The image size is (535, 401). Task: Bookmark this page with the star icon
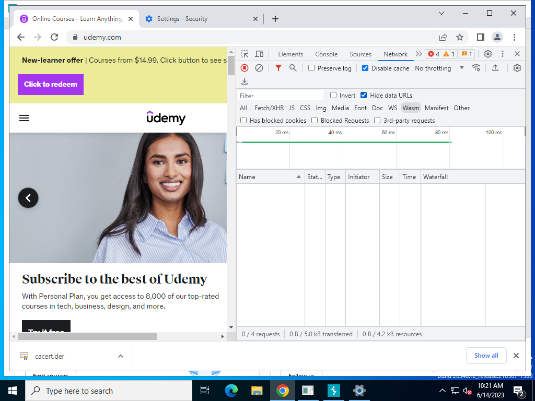(x=460, y=37)
